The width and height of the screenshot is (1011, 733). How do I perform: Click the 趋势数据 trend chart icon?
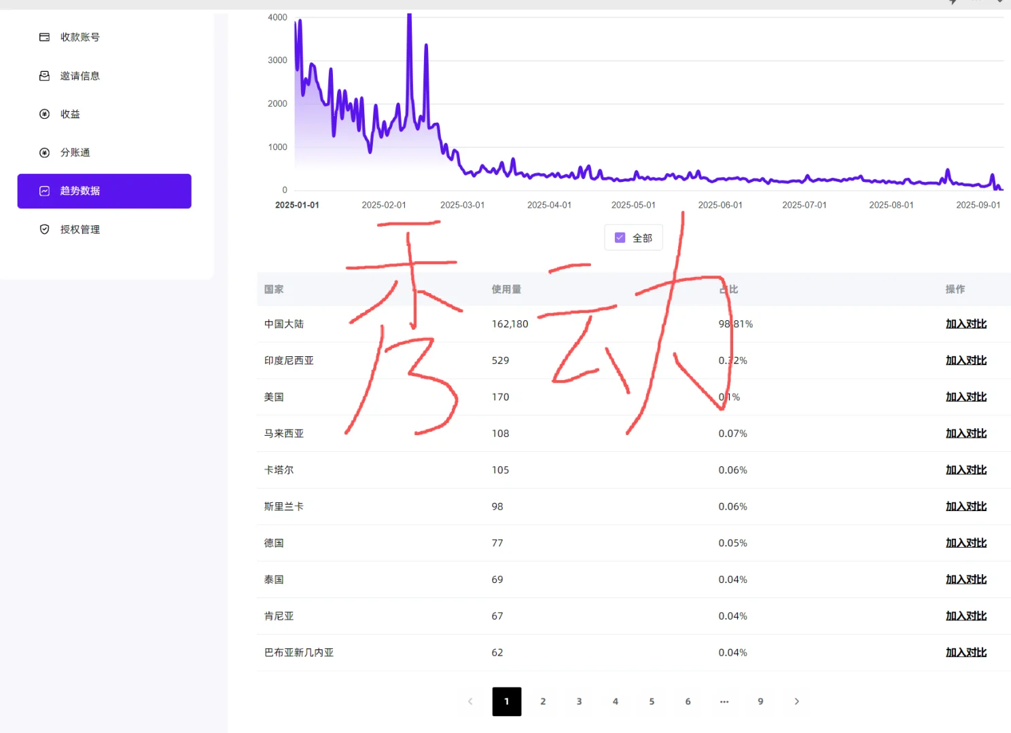(43, 191)
